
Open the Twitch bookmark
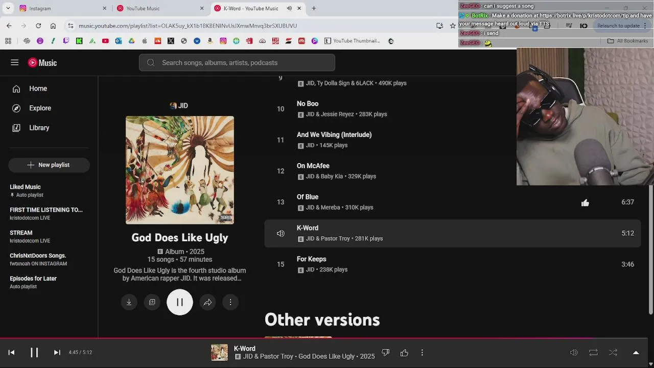click(66, 41)
